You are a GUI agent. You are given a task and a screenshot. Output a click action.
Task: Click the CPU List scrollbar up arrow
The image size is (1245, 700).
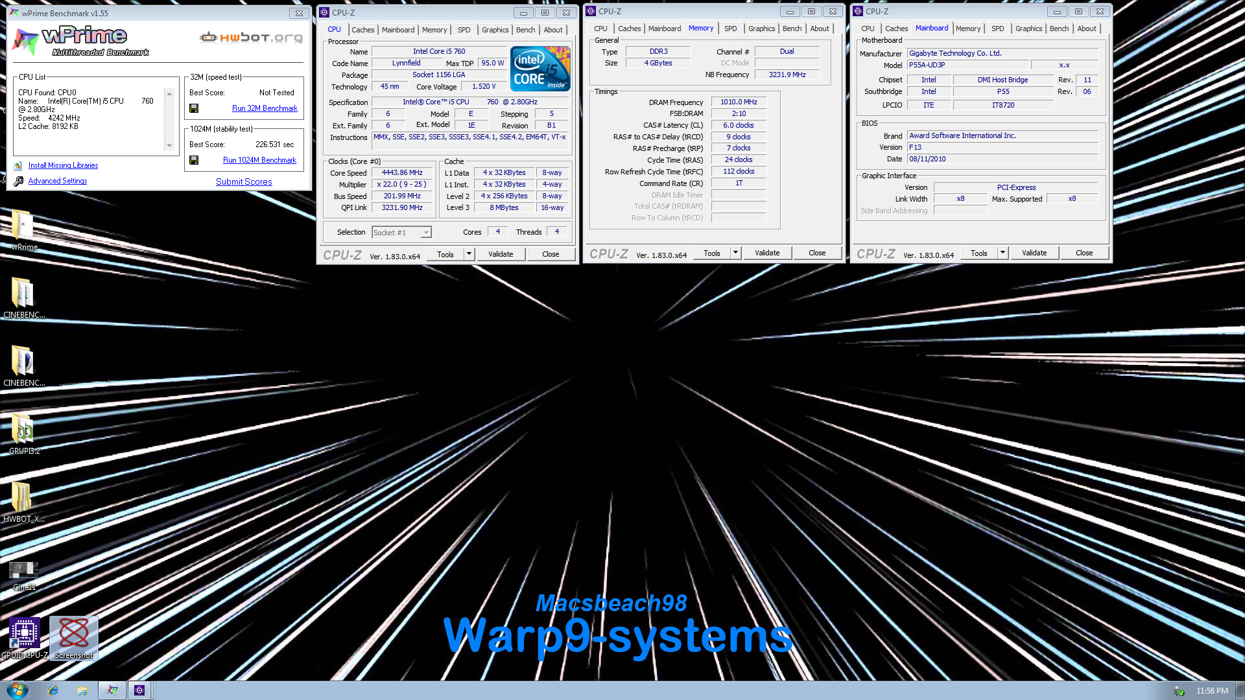(x=169, y=94)
